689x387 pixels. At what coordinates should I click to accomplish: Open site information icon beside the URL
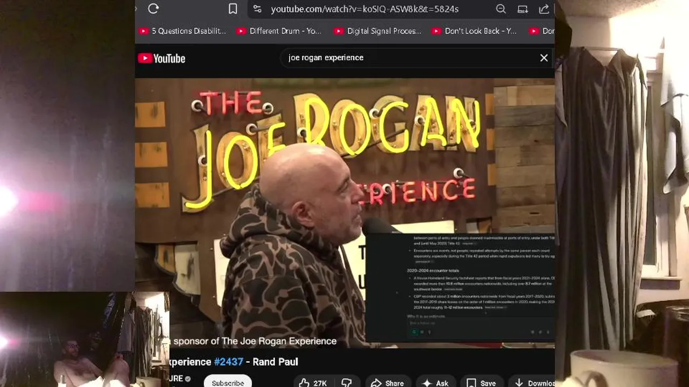pos(257,9)
